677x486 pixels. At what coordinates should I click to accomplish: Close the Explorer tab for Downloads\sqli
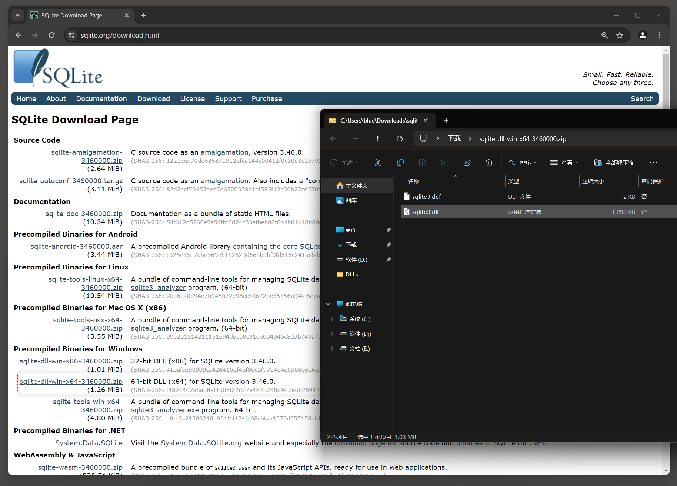[426, 120]
